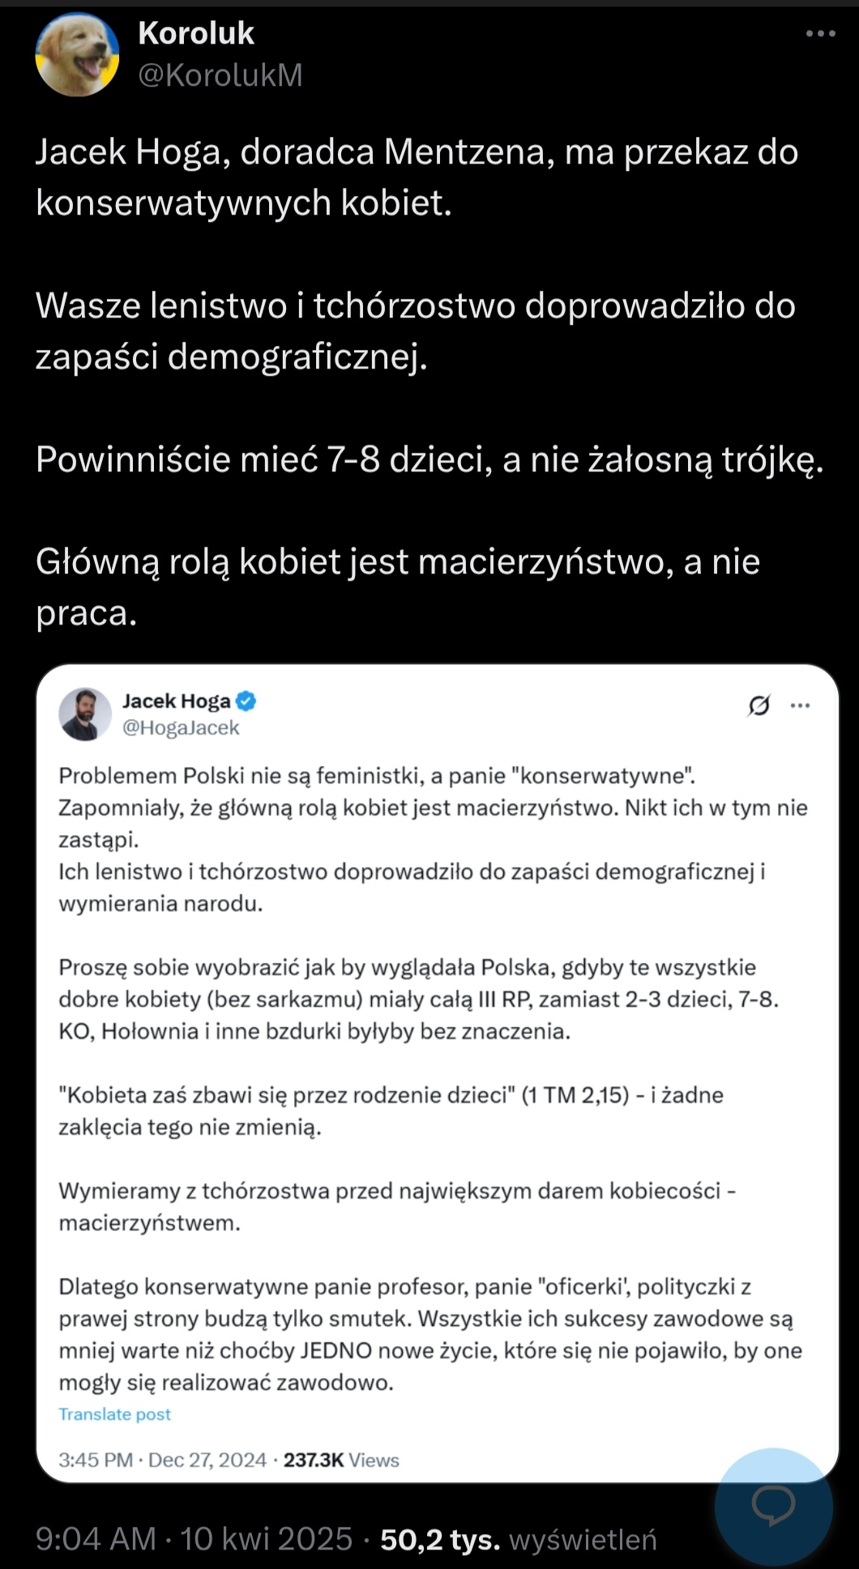859x1569 pixels.
Task: Tap the blue verified badge
Action: pyautogui.click(x=246, y=701)
